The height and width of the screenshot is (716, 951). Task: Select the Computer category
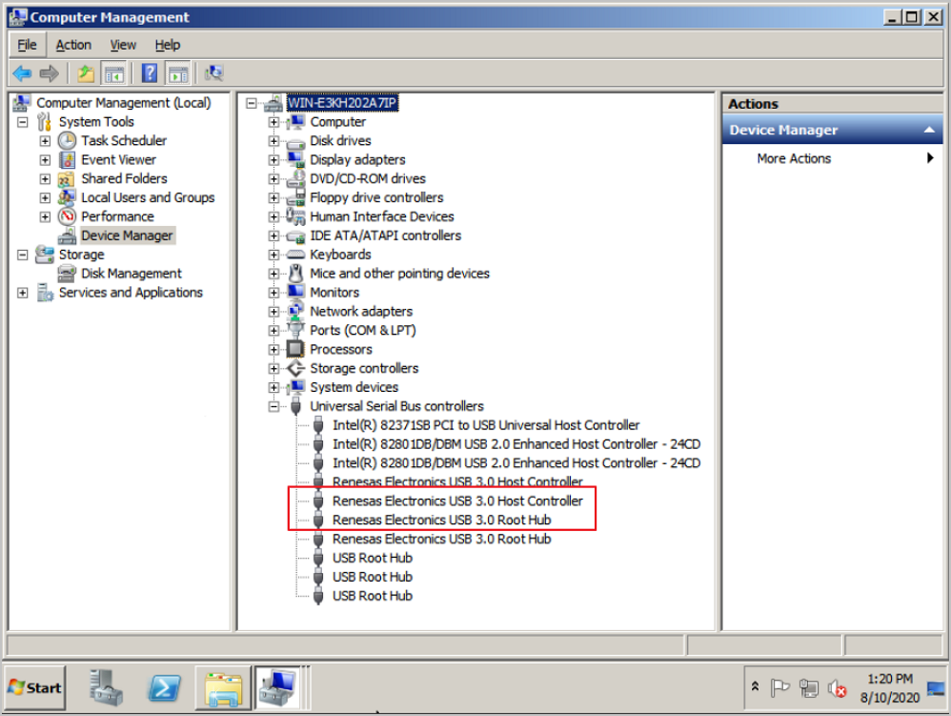point(338,122)
